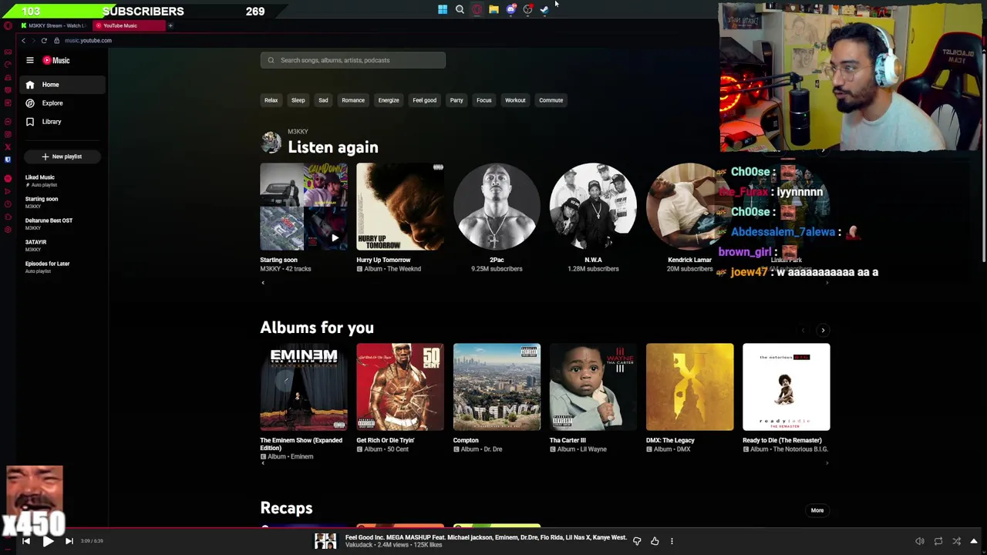The width and height of the screenshot is (987, 555).
Task: Show next Albums for you items
Action: 823,330
